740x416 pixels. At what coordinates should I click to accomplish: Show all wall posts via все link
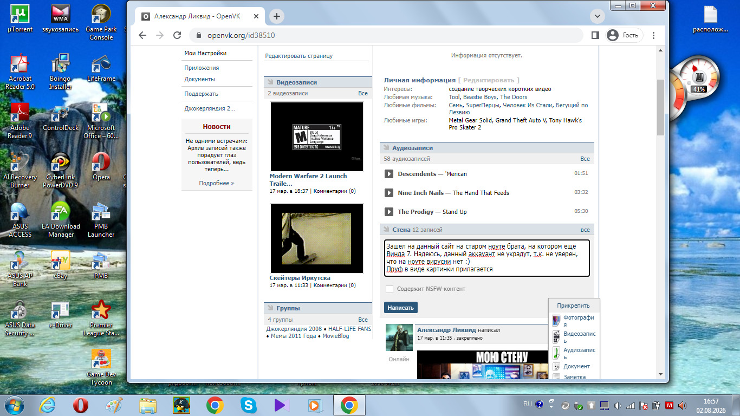point(585,230)
